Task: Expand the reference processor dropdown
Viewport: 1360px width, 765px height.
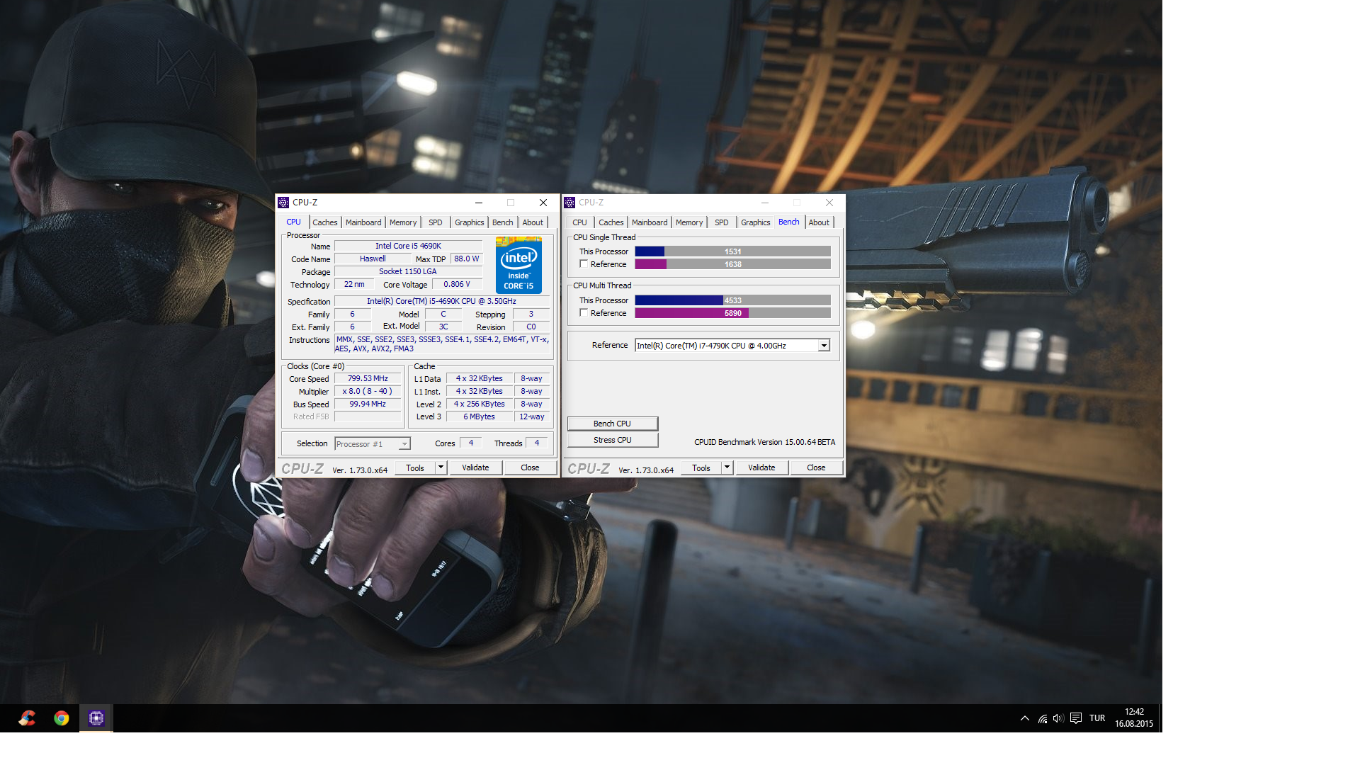Action: click(x=824, y=346)
